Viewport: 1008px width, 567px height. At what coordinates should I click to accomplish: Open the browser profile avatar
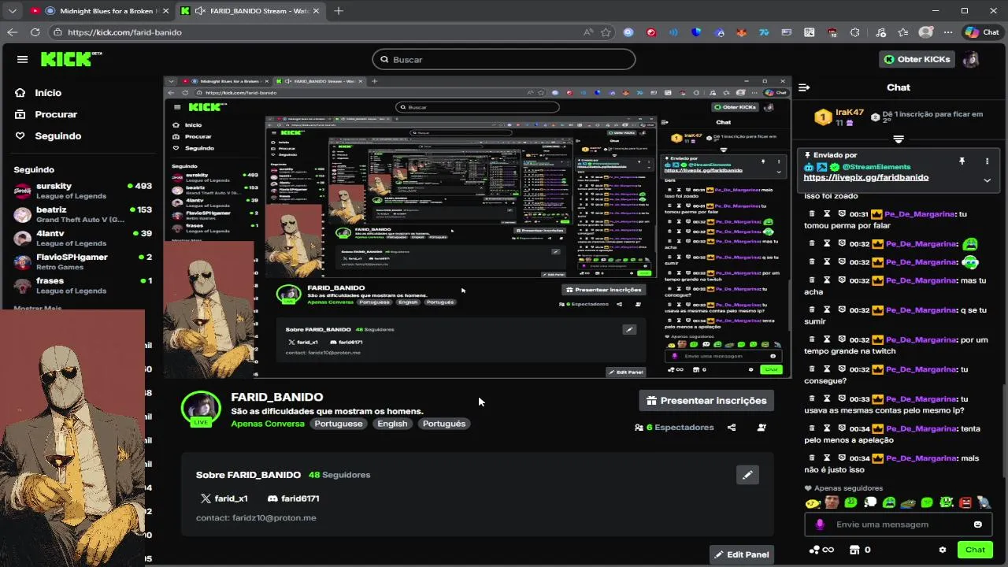pyautogui.click(x=926, y=32)
